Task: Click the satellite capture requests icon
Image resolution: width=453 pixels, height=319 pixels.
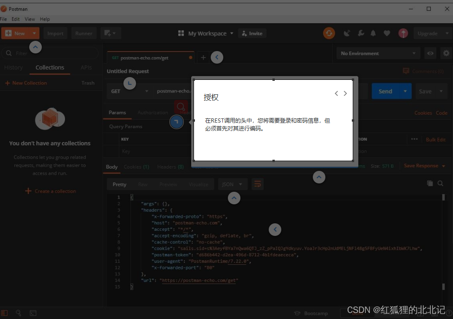Action: tap(347, 33)
